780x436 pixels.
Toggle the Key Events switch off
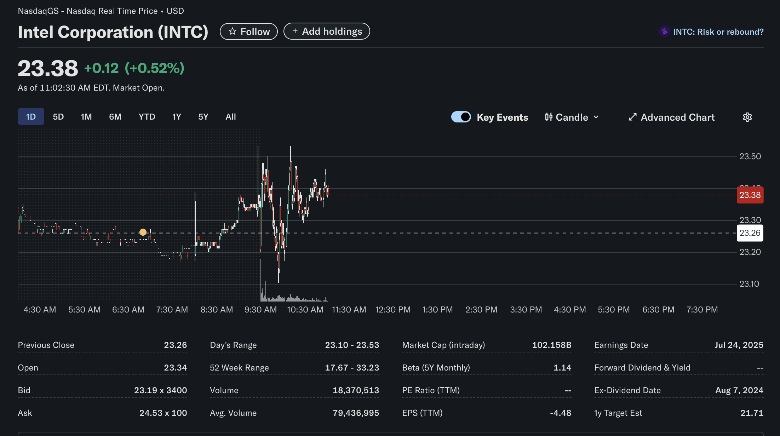pos(461,117)
